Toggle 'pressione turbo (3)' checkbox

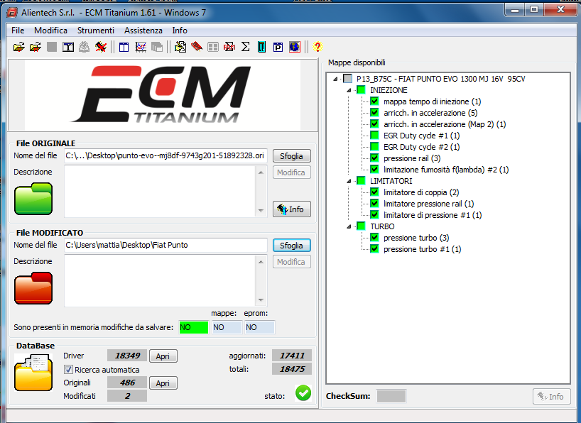click(x=374, y=238)
